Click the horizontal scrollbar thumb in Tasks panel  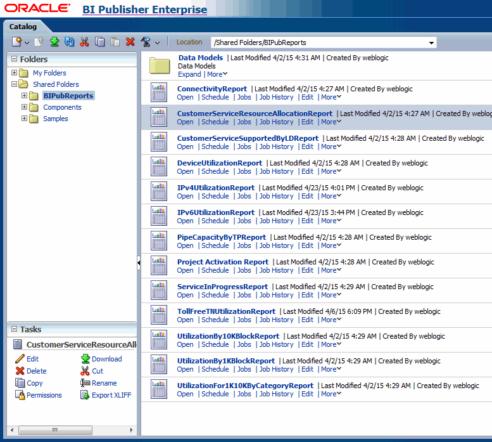tap(55, 430)
